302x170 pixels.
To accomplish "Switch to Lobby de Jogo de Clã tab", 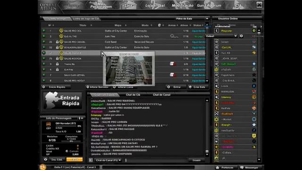I will (86, 19).
